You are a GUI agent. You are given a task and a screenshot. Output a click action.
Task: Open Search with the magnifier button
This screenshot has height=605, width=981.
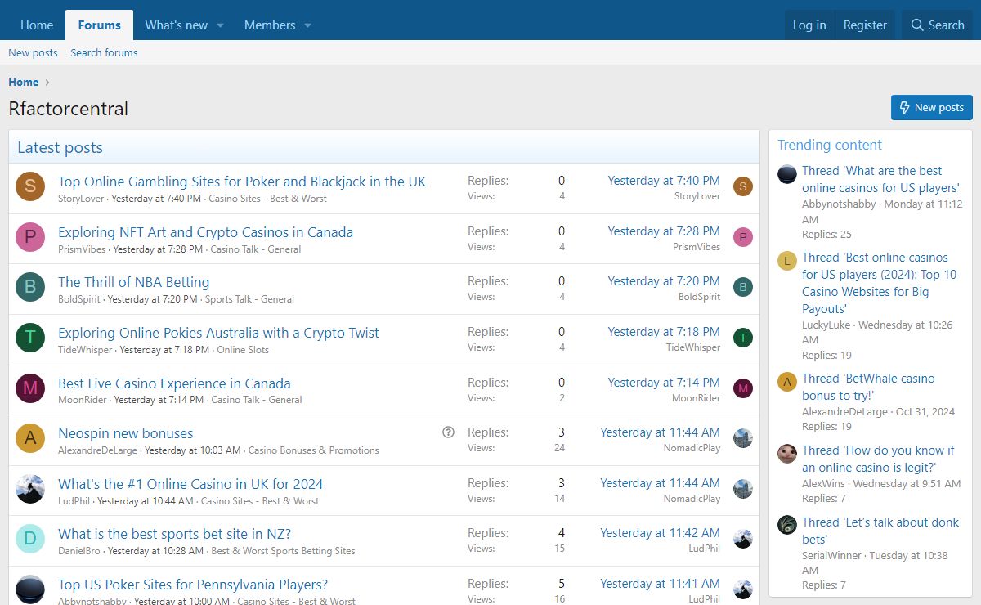point(937,25)
